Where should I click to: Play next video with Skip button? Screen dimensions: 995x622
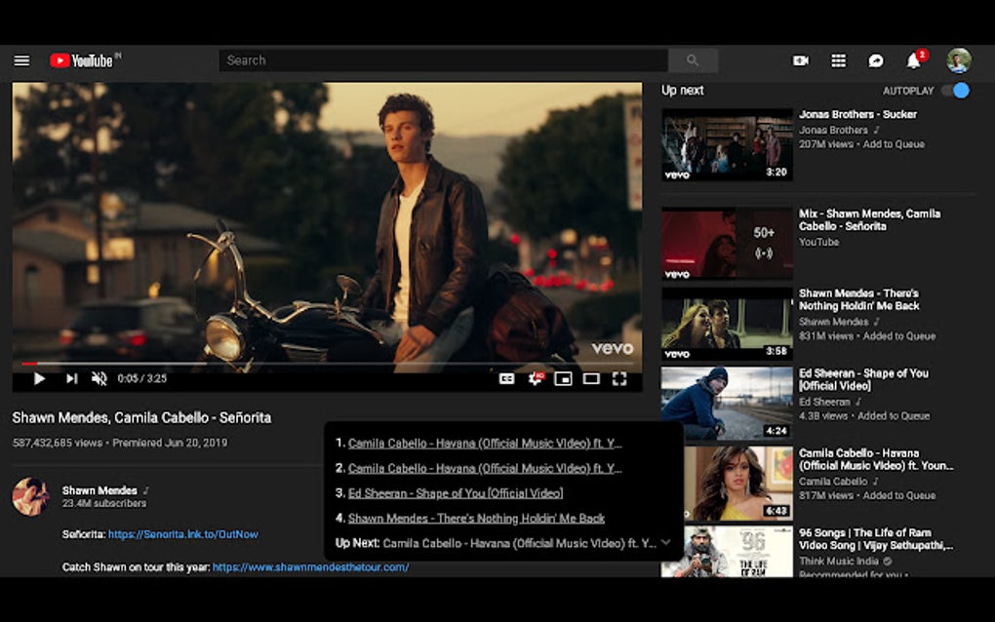click(x=70, y=378)
